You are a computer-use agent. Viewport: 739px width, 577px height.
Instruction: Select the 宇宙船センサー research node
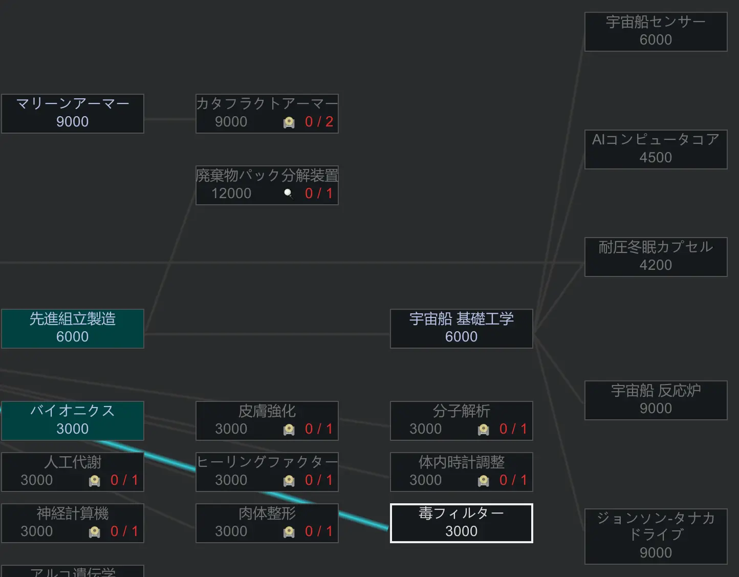656,32
